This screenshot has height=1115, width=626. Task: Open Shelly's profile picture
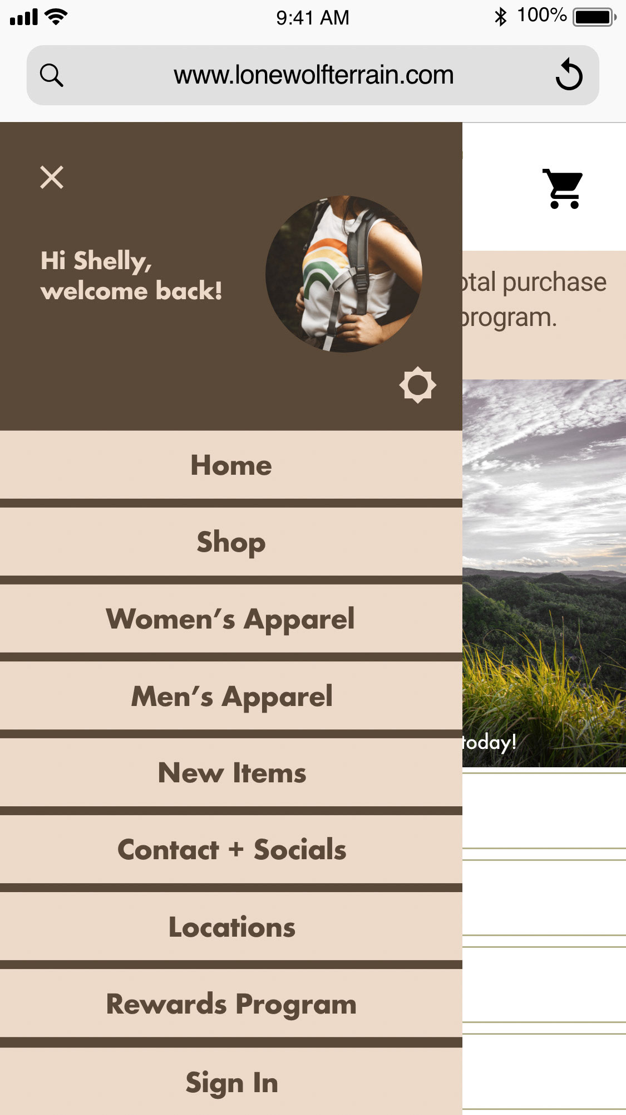344,274
